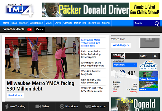Open Rain Tonight, Mix with Snow Late

click(91, 81)
